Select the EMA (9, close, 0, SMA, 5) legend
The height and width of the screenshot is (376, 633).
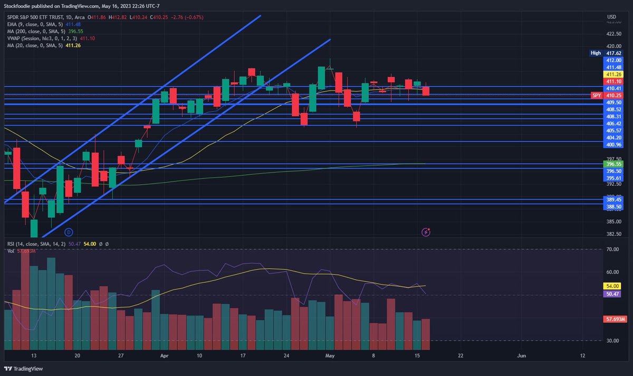pos(34,25)
